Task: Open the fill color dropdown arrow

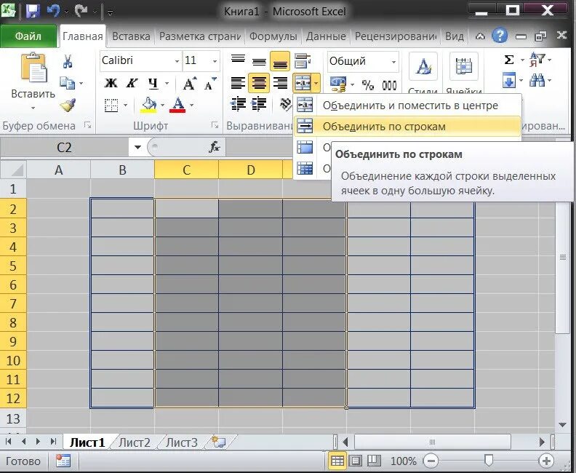Action: (162, 106)
